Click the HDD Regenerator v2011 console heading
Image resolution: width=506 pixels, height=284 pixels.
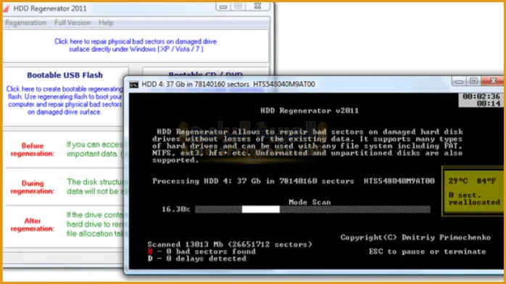click(310, 111)
